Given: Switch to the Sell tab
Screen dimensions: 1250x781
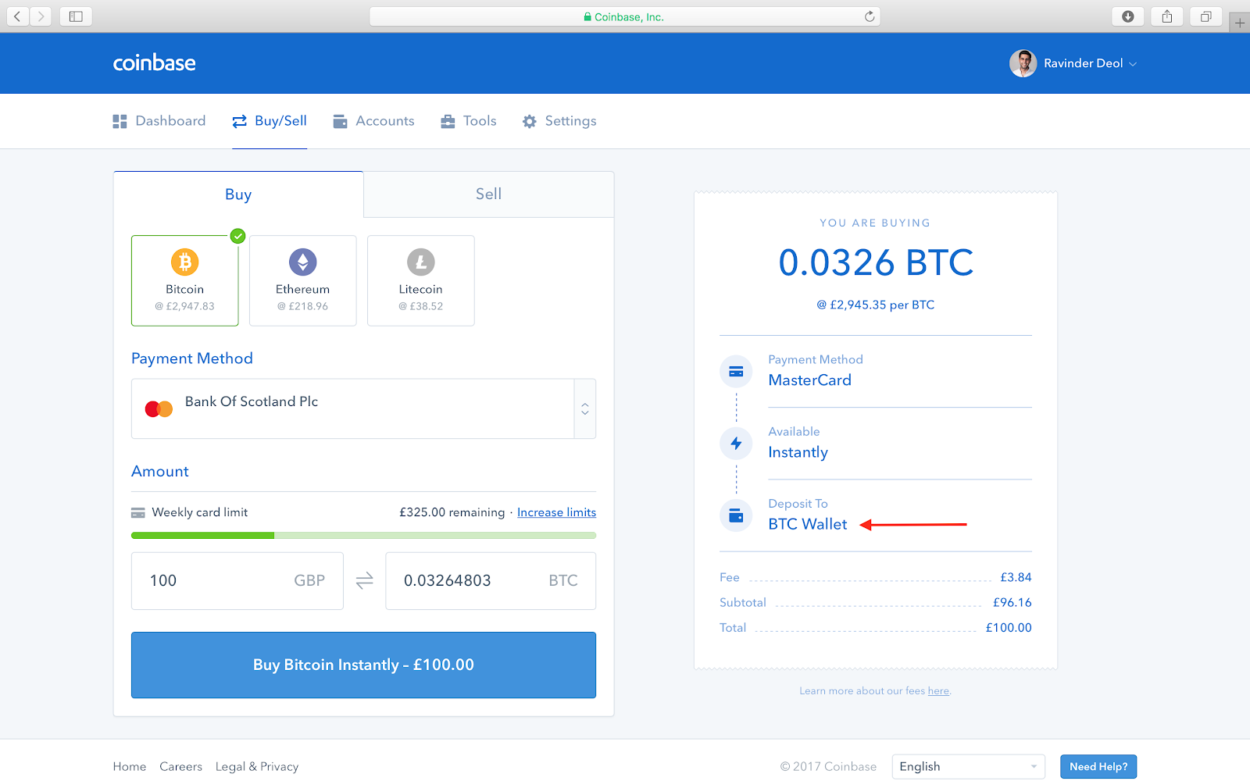Looking at the screenshot, I should click(x=489, y=194).
